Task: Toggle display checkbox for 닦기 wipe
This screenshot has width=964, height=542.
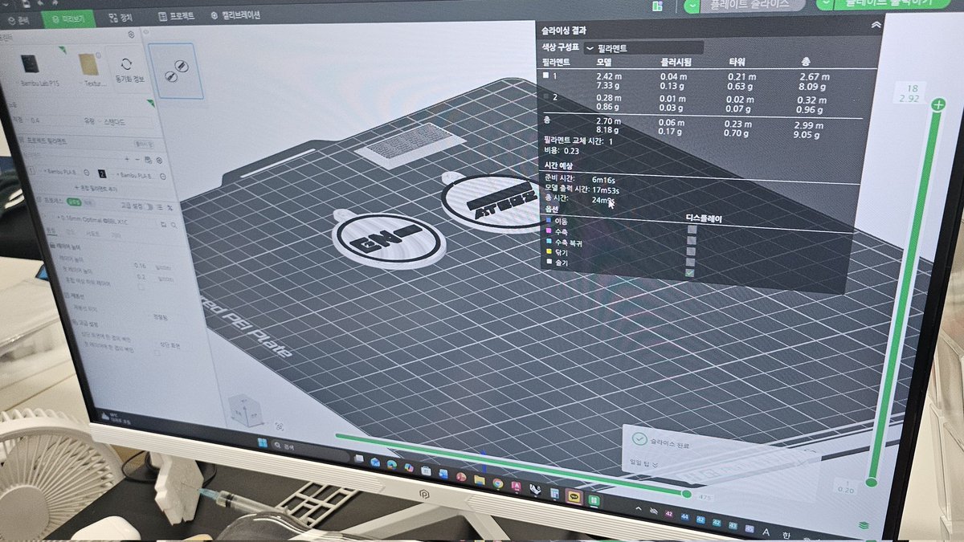Action: (690, 262)
